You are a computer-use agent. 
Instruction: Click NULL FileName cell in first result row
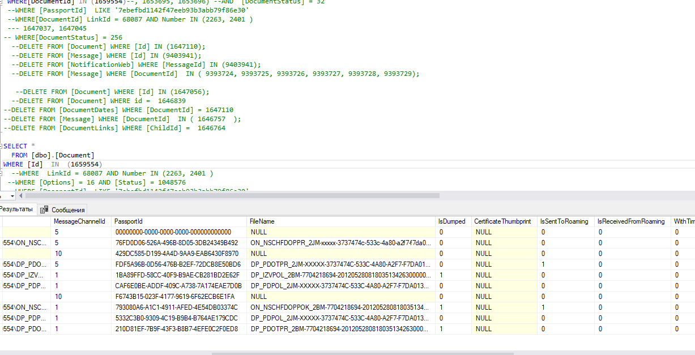[x=342, y=232]
